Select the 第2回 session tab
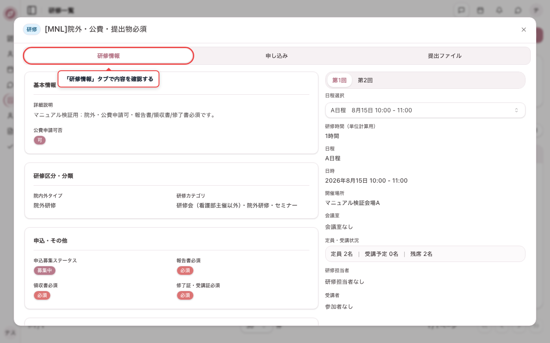Screen dimensions: 550x343 [365, 80]
